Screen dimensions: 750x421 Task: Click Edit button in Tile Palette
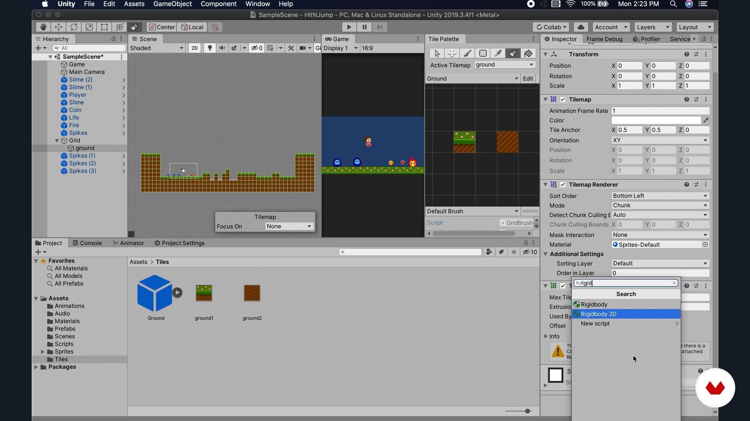pyautogui.click(x=528, y=78)
